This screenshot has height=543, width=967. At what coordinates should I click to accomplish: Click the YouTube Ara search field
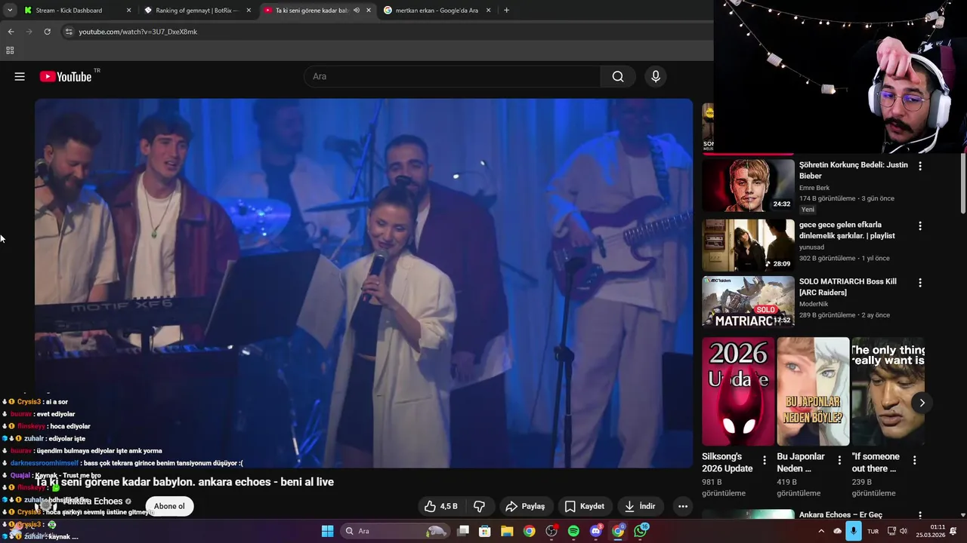click(452, 76)
